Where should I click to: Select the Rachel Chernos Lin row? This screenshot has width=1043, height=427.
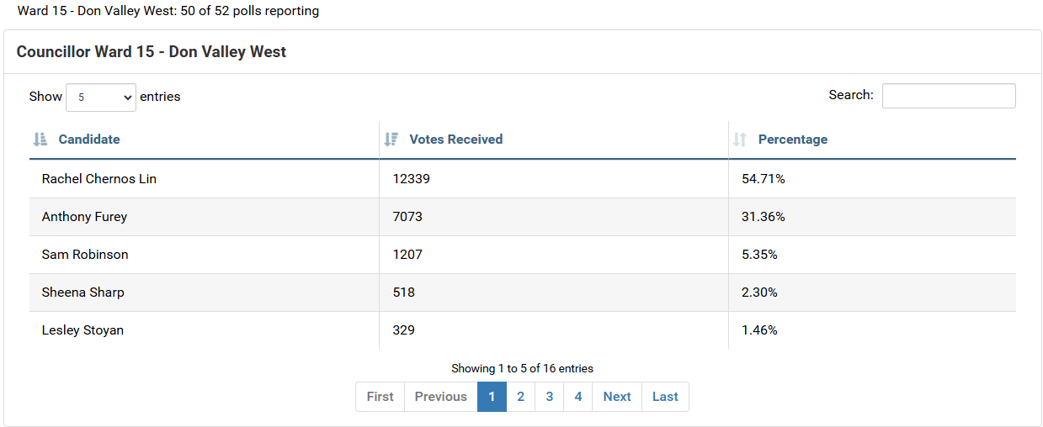(523, 179)
